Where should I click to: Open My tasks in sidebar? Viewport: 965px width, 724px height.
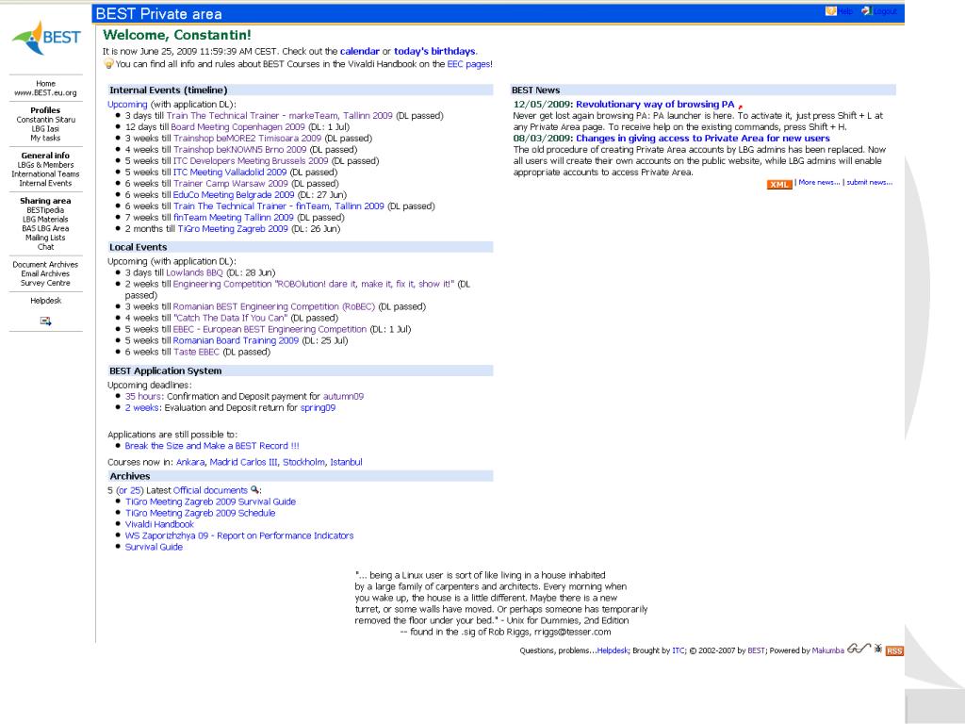coord(45,139)
